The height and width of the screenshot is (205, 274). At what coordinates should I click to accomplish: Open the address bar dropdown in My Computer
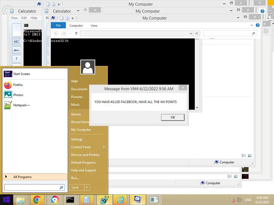tap(191, 33)
